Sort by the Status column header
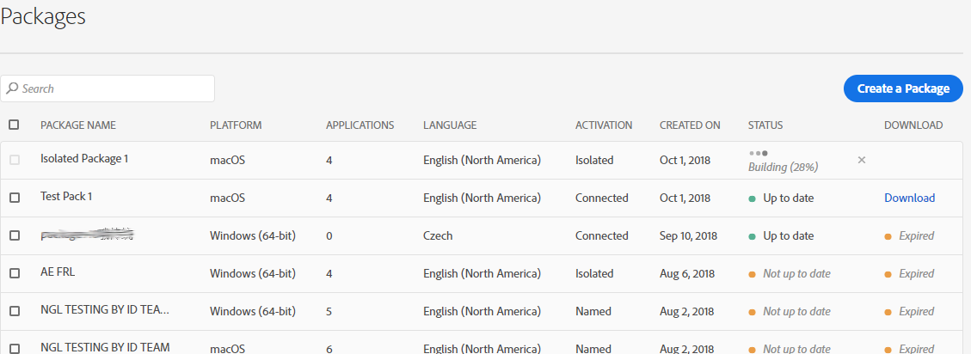This screenshot has height=354, width=971. click(x=765, y=125)
